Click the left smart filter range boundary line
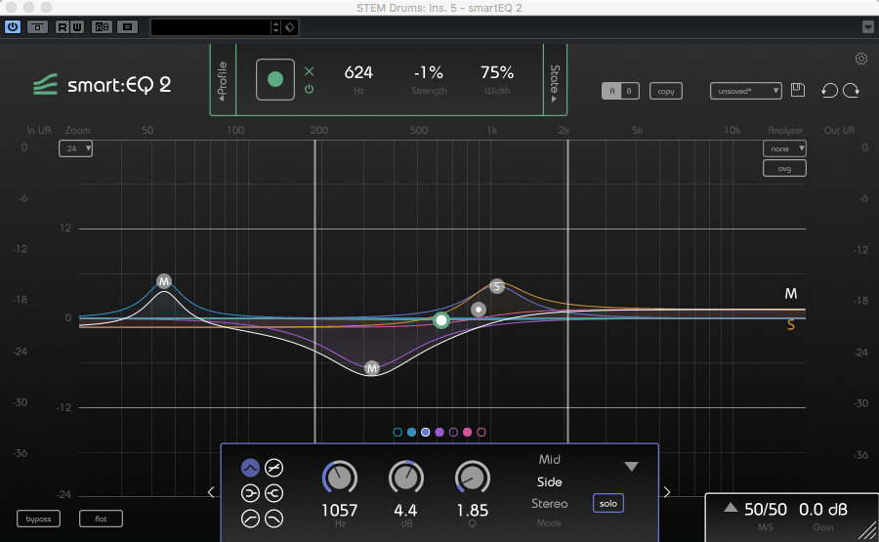This screenshot has width=879, height=542. tap(314, 291)
